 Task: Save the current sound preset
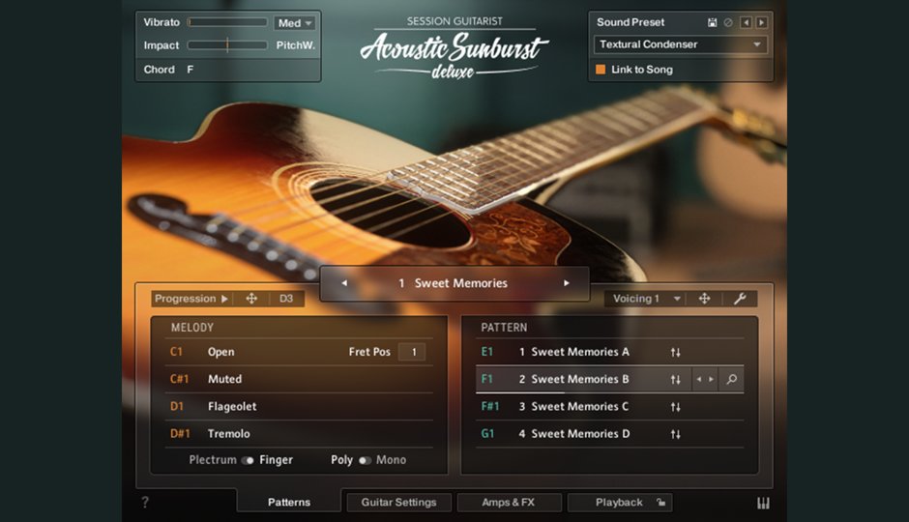tap(713, 22)
